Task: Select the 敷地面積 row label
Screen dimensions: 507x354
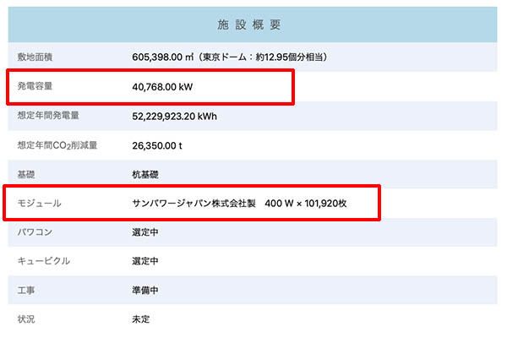Action: [36, 57]
